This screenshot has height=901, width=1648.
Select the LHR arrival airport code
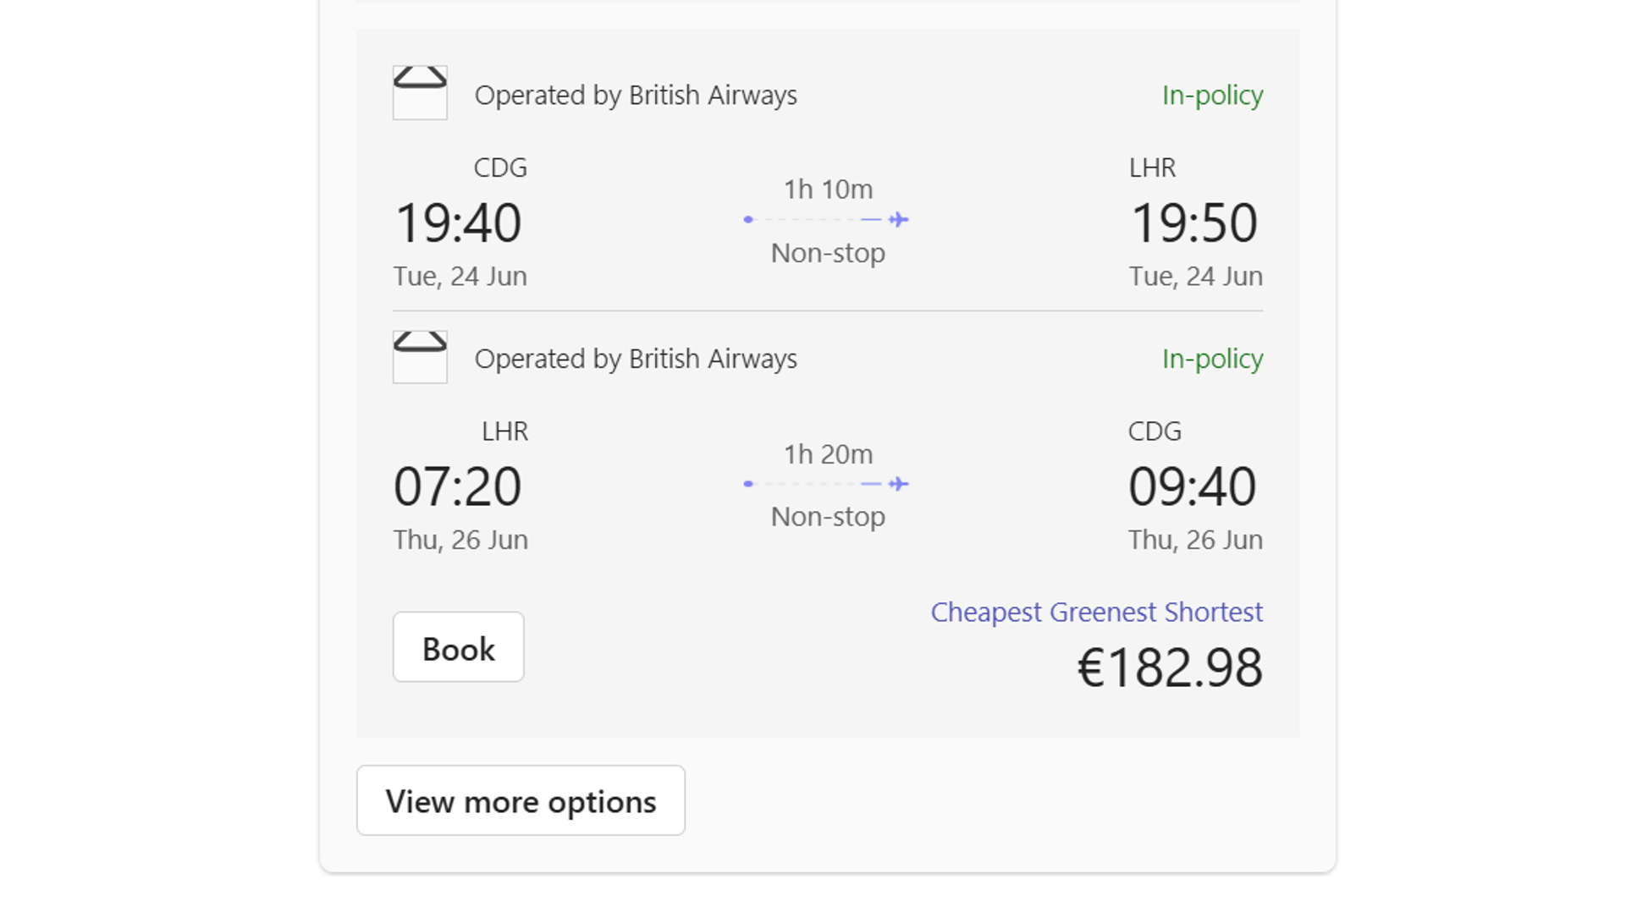(1153, 168)
